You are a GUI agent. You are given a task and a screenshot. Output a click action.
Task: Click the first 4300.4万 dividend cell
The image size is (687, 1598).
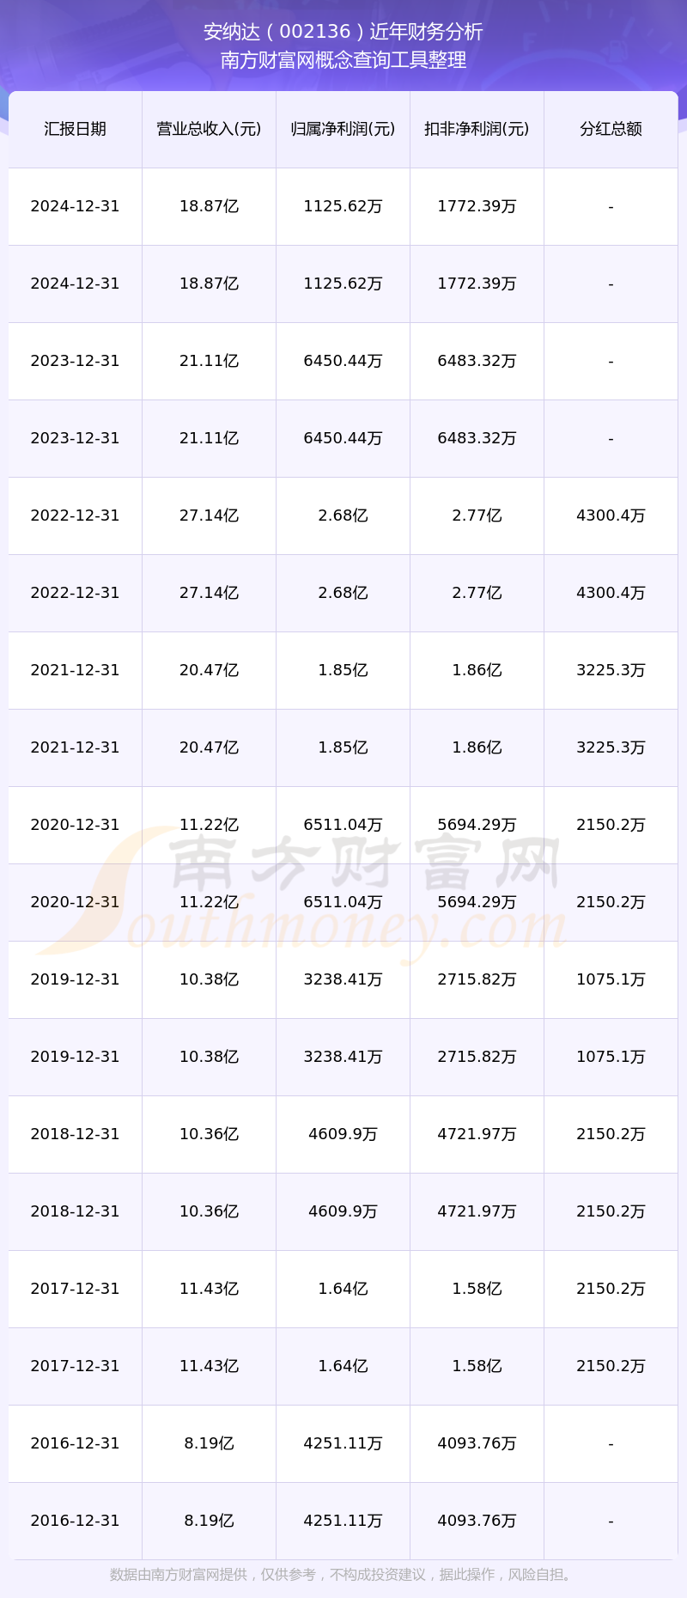[611, 515]
